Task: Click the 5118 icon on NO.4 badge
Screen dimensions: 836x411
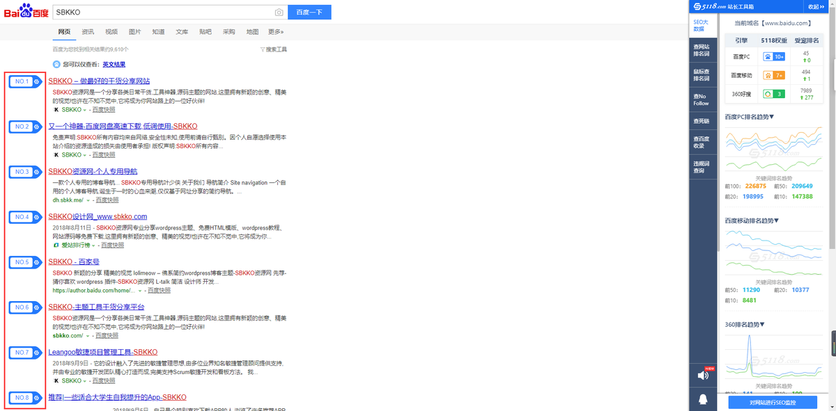Action: (36, 218)
